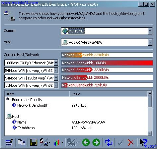Click the info icon beside IP Address row
This screenshot has height=149, width=157.
[x=14, y=127]
